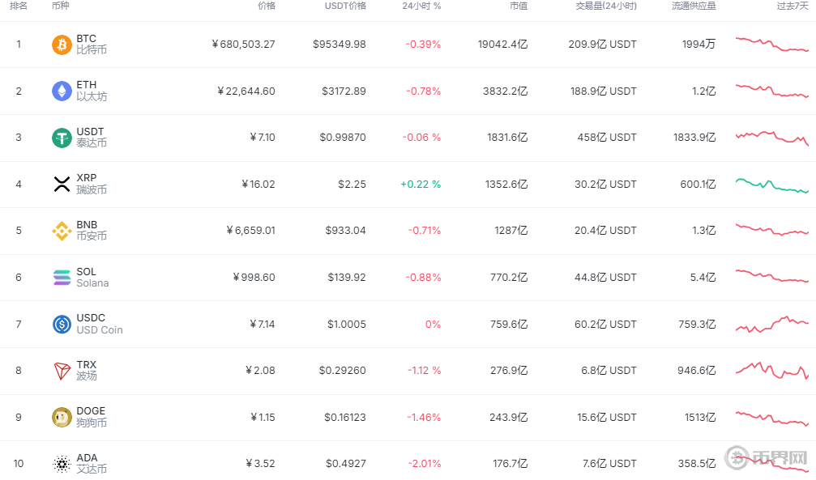Image resolution: width=816 pixels, height=480 pixels.
Task: Click the Cardano ADA coin icon
Action: click(62, 464)
